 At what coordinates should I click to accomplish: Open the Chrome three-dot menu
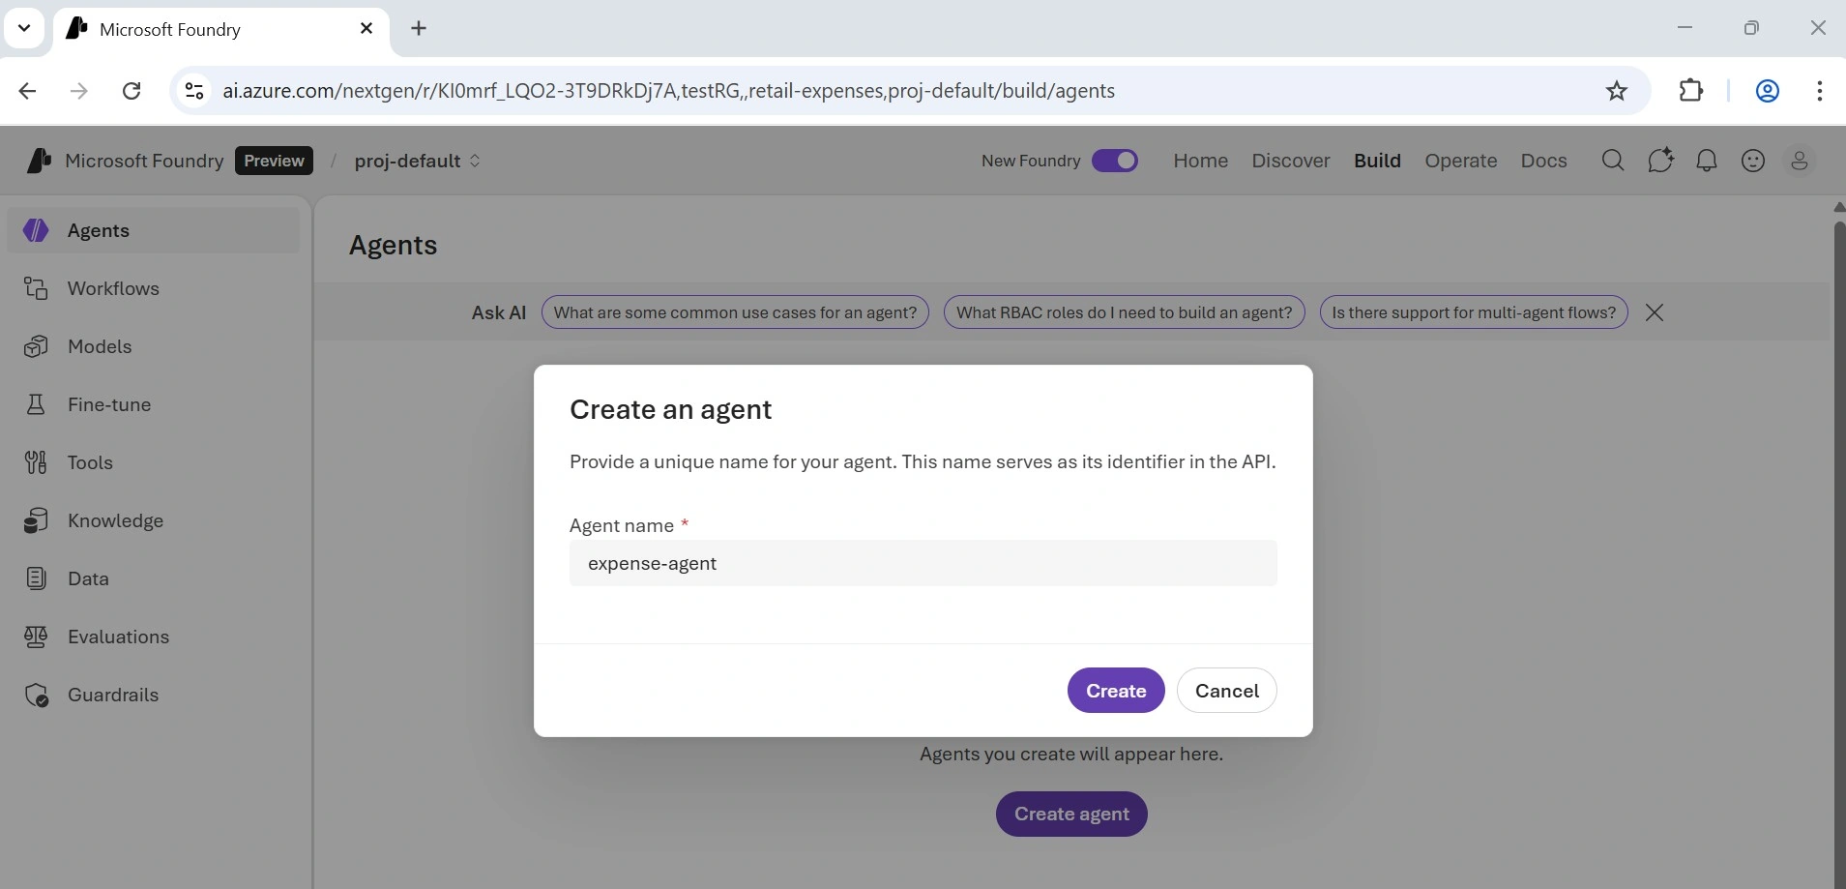(x=1820, y=91)
